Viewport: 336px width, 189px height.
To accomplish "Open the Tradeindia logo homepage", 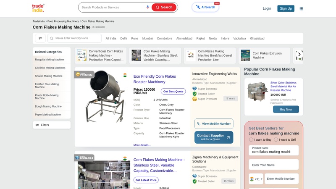I will tap(38, 8).
